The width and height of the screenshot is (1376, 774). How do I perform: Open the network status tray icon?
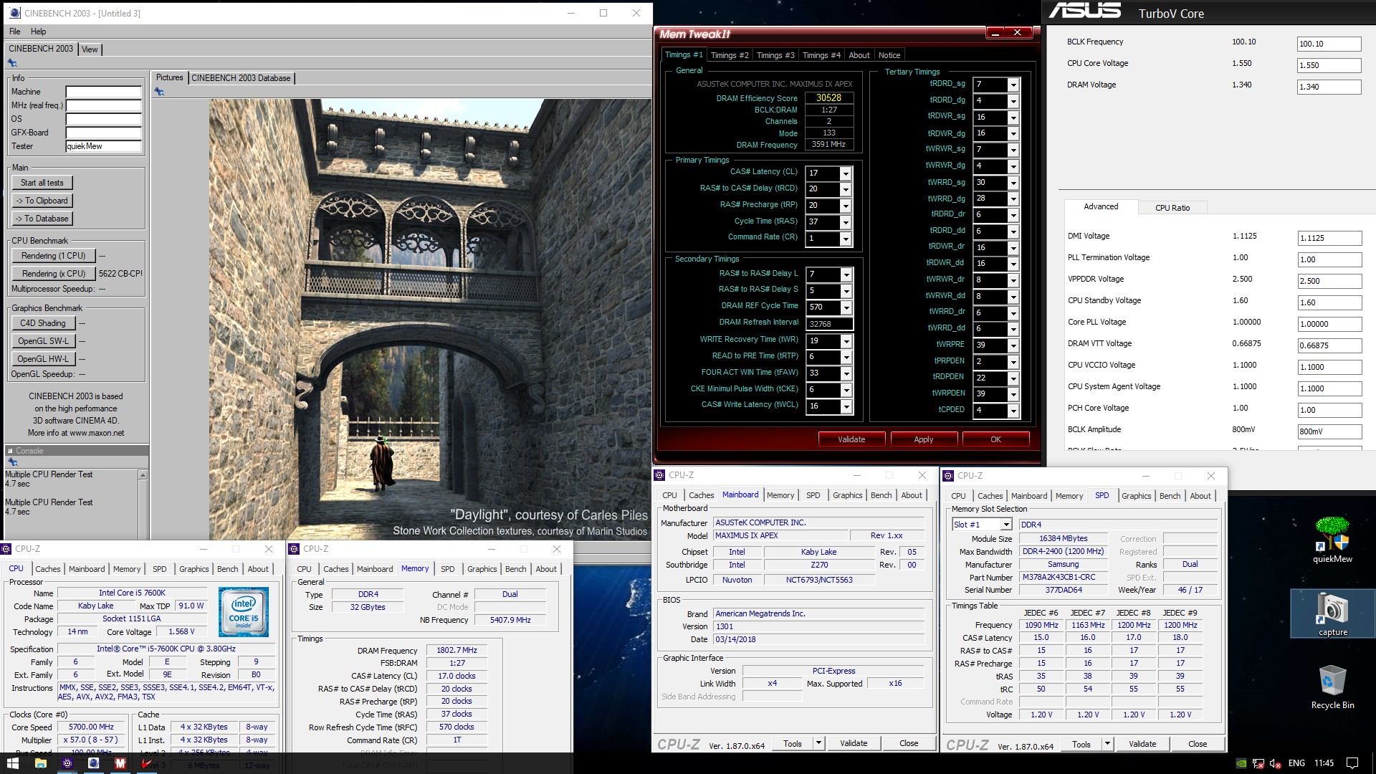point(1258,763)
